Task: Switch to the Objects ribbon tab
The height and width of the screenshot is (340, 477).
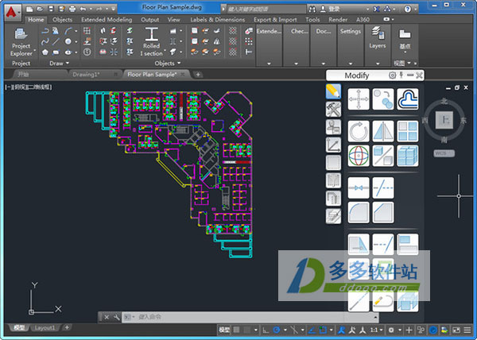Action: coord(62,20)
